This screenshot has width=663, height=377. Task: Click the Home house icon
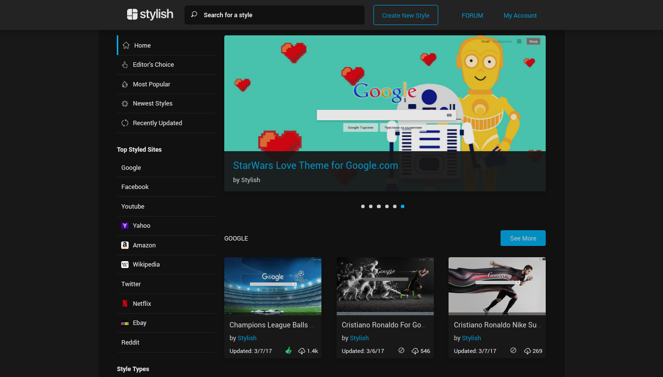point(126,45)
